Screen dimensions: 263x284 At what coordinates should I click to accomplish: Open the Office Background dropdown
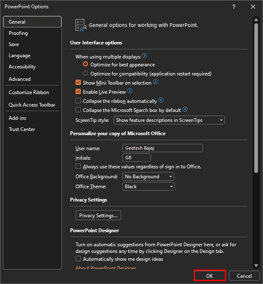(148, 177)
